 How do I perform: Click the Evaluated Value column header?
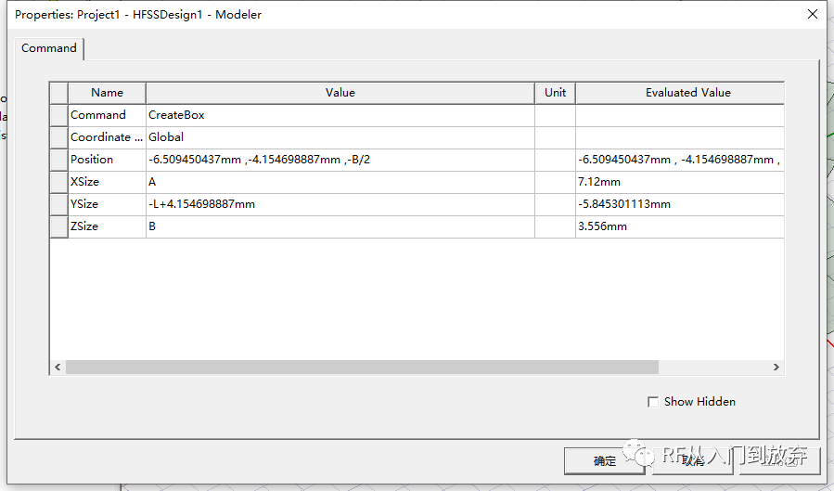tap(680, 93)
